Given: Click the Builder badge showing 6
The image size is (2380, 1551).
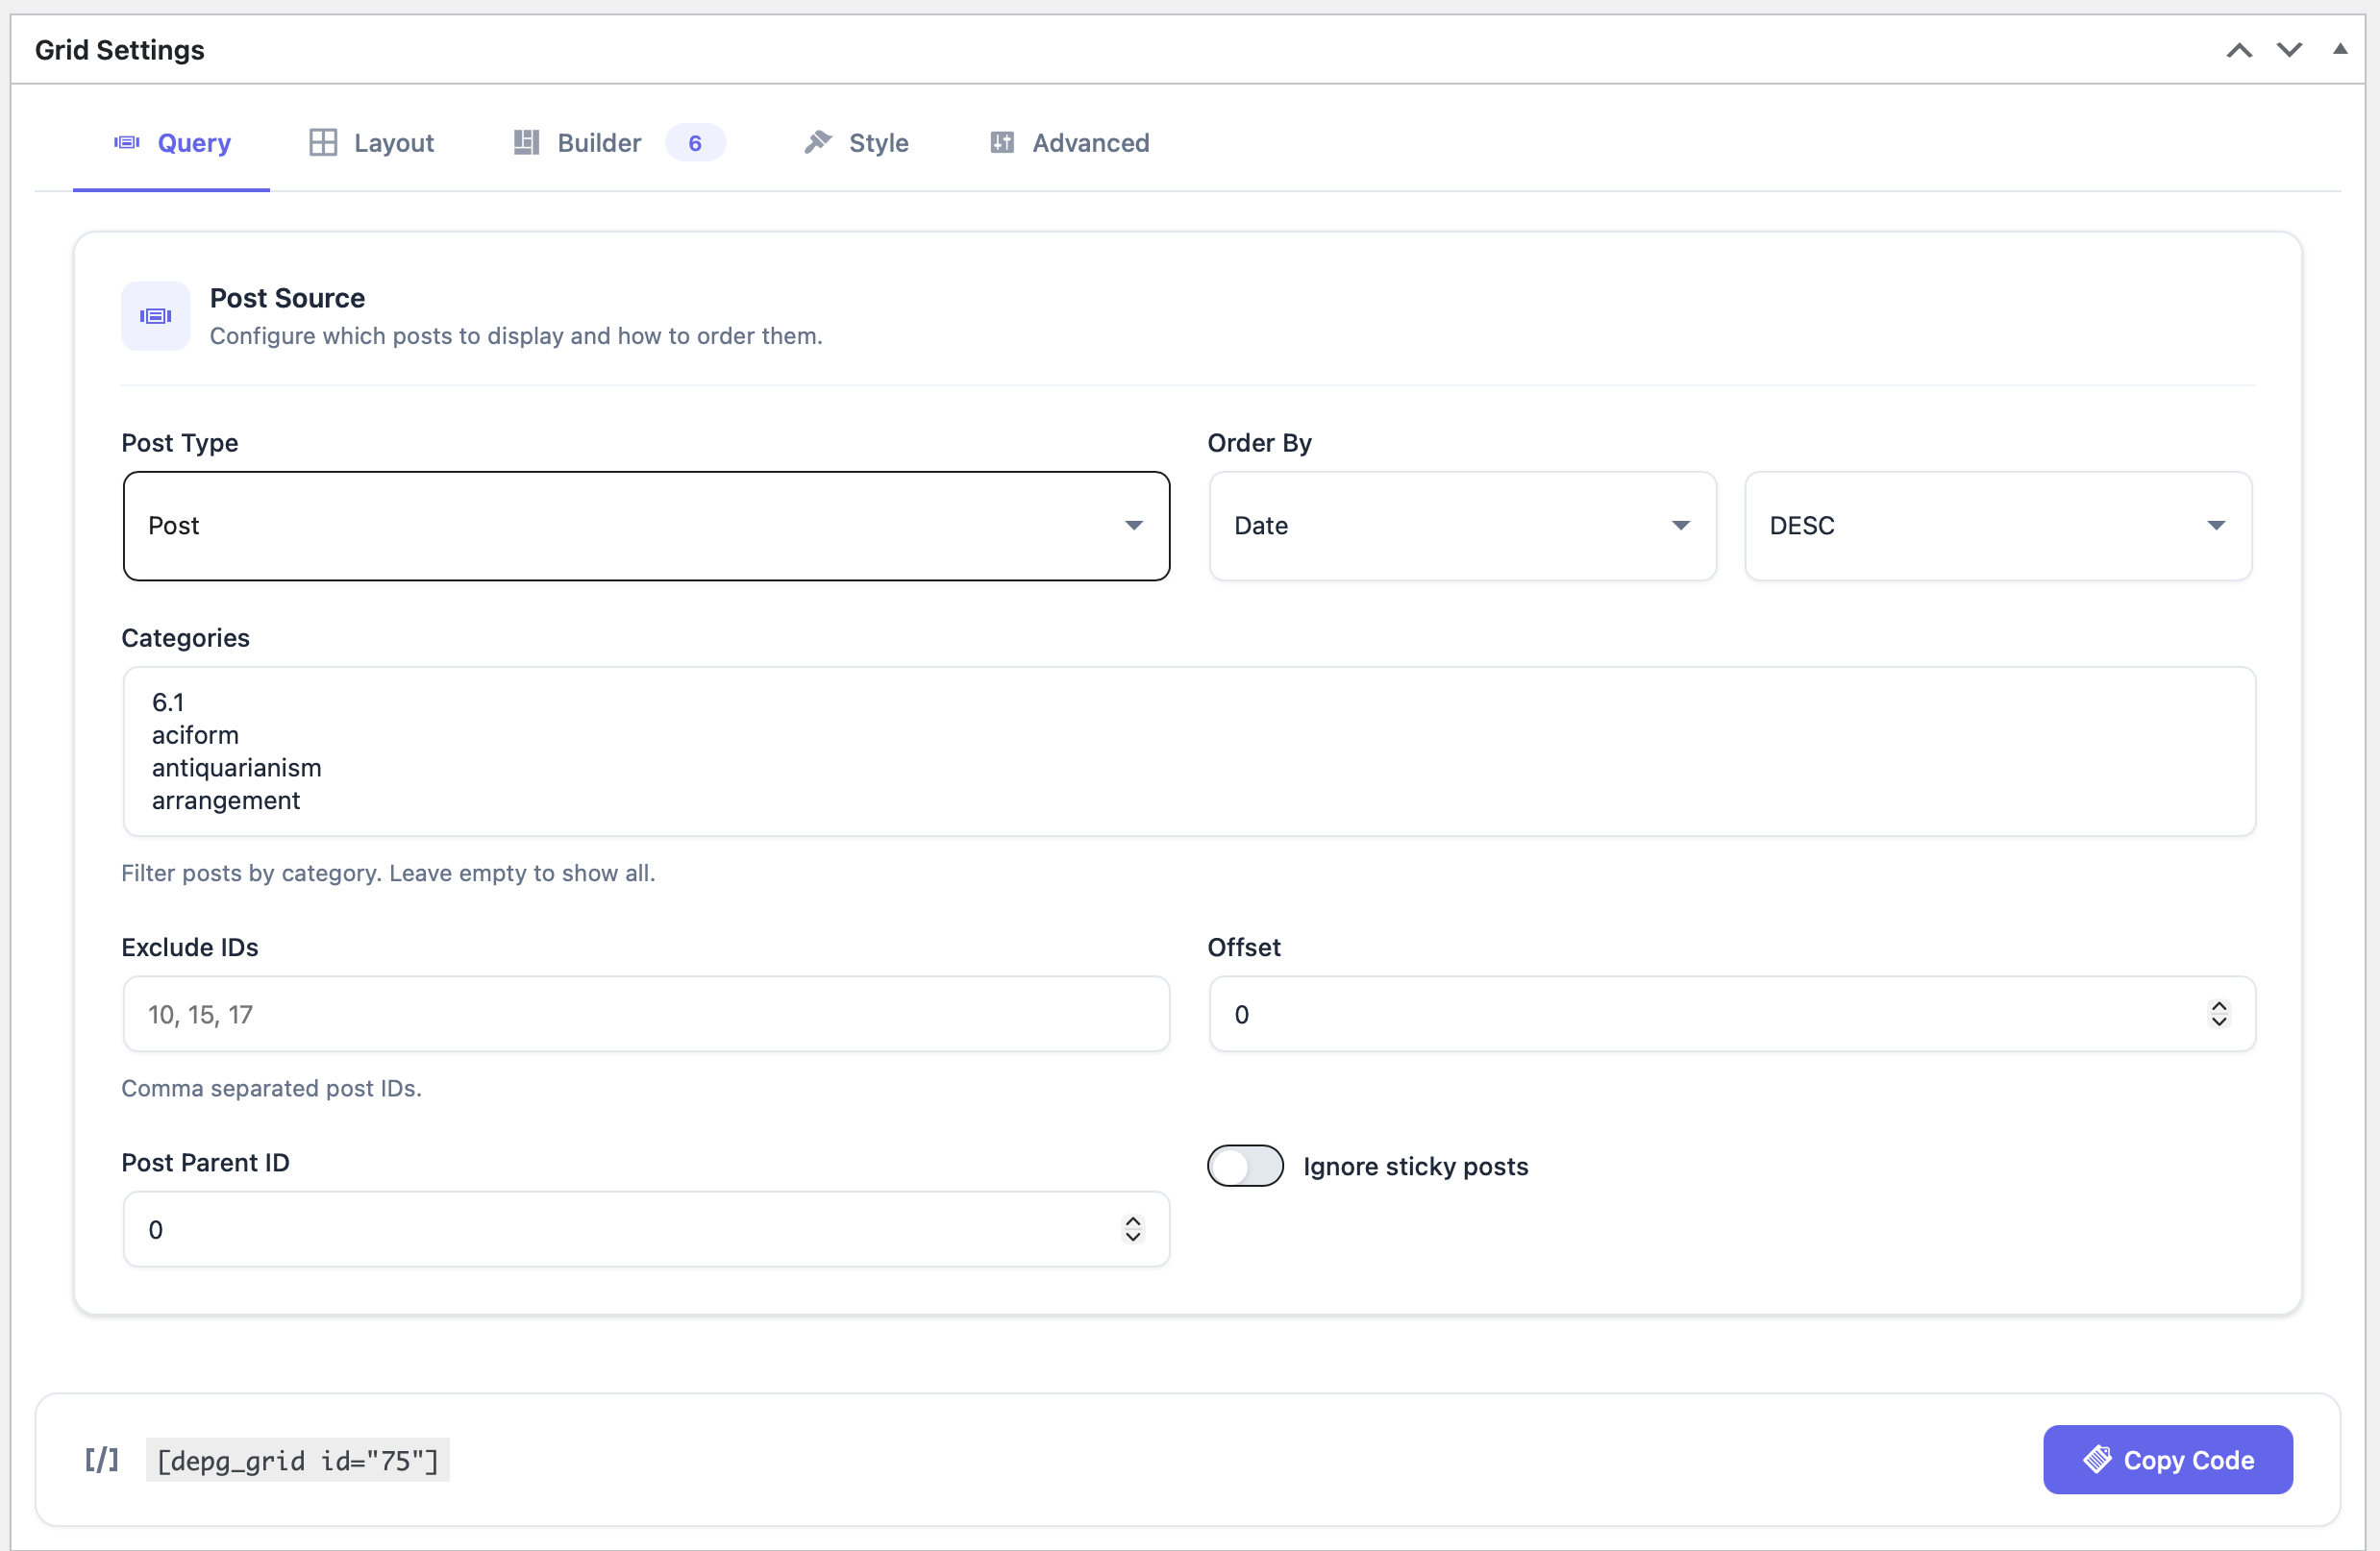Looking at the screenshot, I should [x=695, y=143].
